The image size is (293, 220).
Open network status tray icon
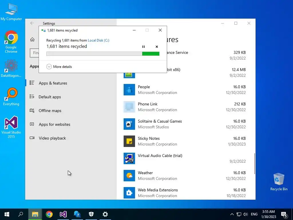point(239,214)
